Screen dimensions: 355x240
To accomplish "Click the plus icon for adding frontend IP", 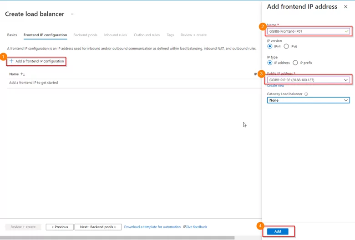I will pos(11,61).
